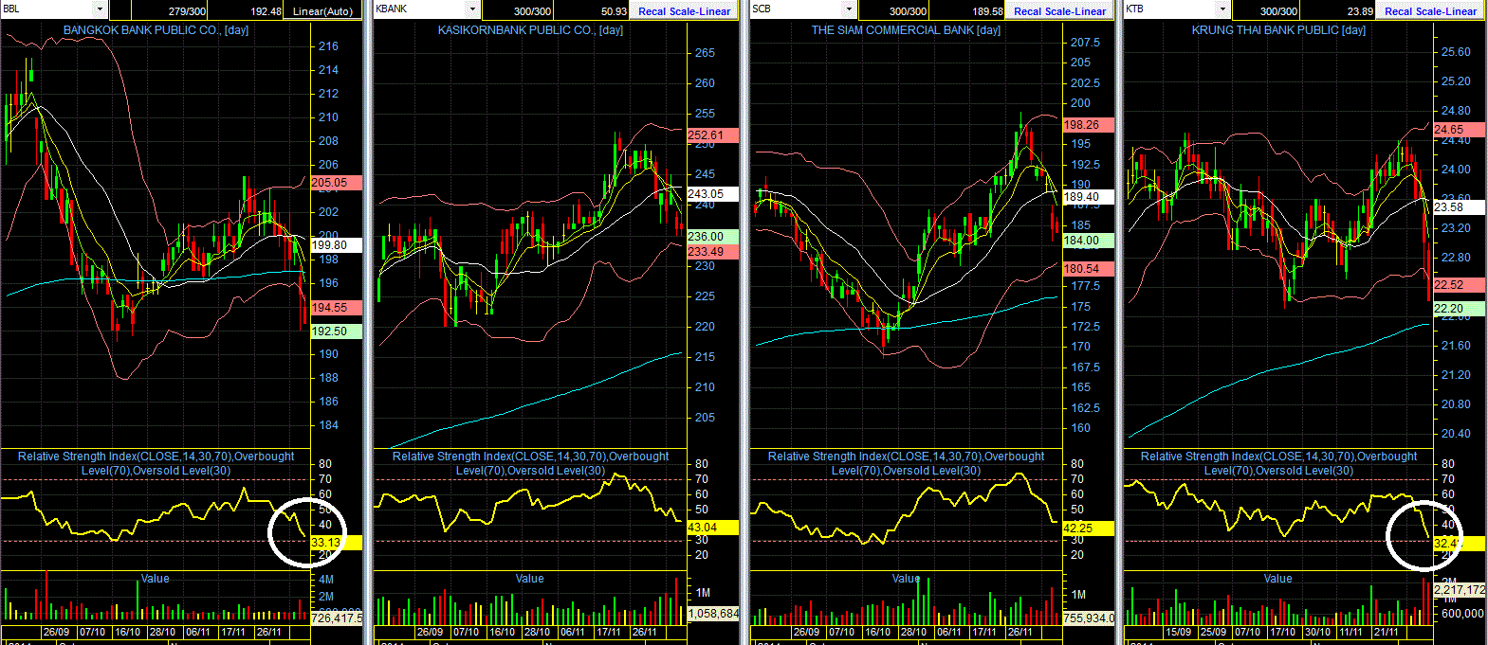1488x645 pixels.
Task: Click the 22.52 lower band price tag
Action: (x=1459, y=285)
